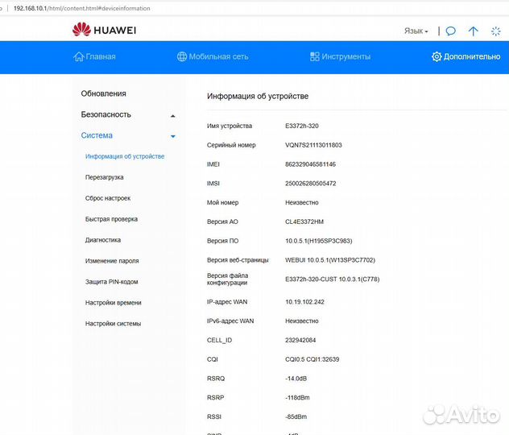Viewport: 509px width, 435px height.
Task: Click the Система sidebar heading
Action: [97, 135]
